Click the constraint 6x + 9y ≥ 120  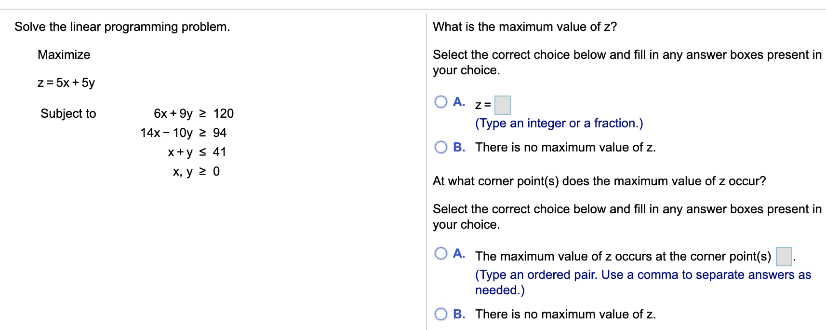[194, 113]
